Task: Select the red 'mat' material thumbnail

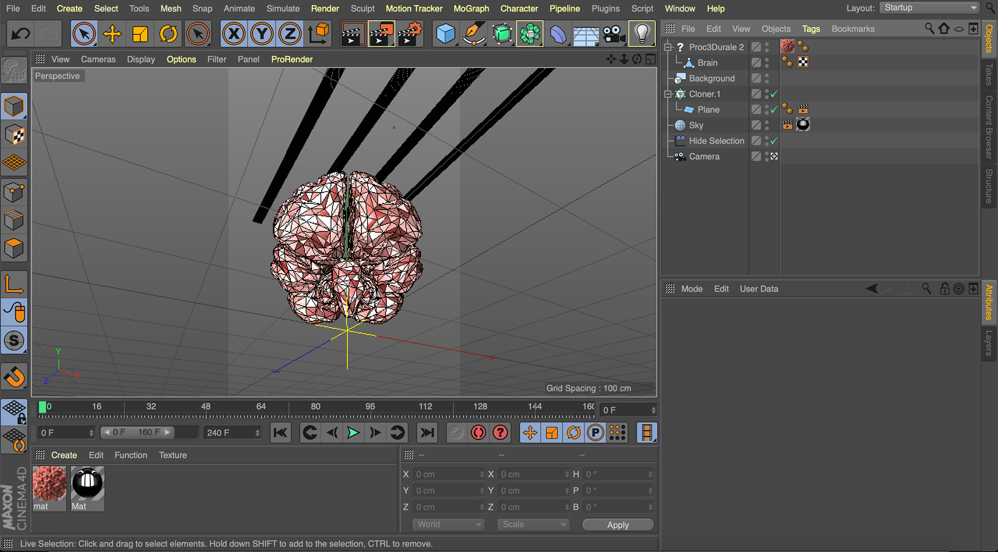Action: point(49,483)
